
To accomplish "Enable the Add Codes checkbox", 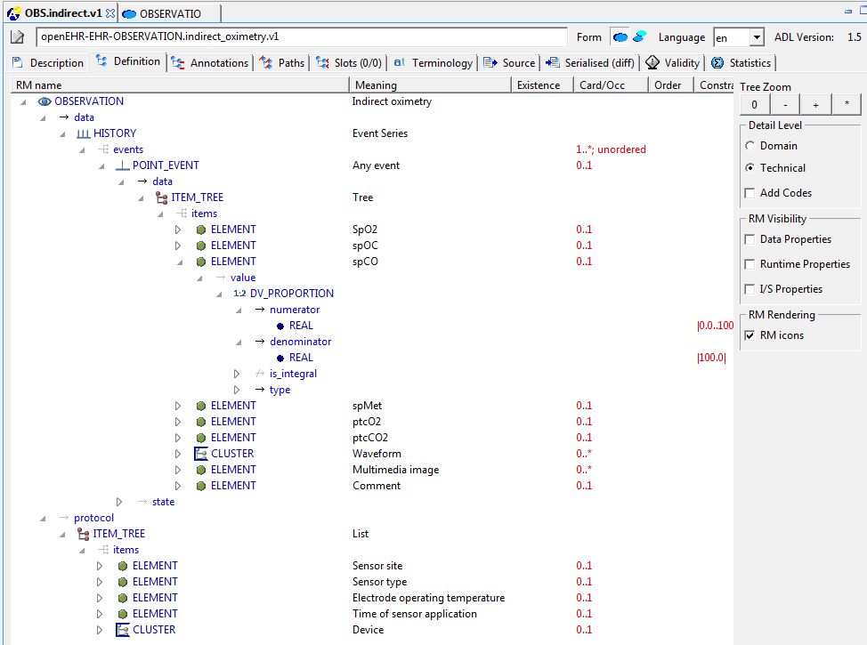I will [x=750, y=193].
